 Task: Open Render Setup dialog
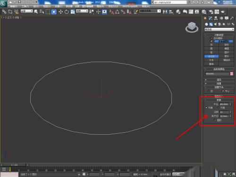point(211,12)
